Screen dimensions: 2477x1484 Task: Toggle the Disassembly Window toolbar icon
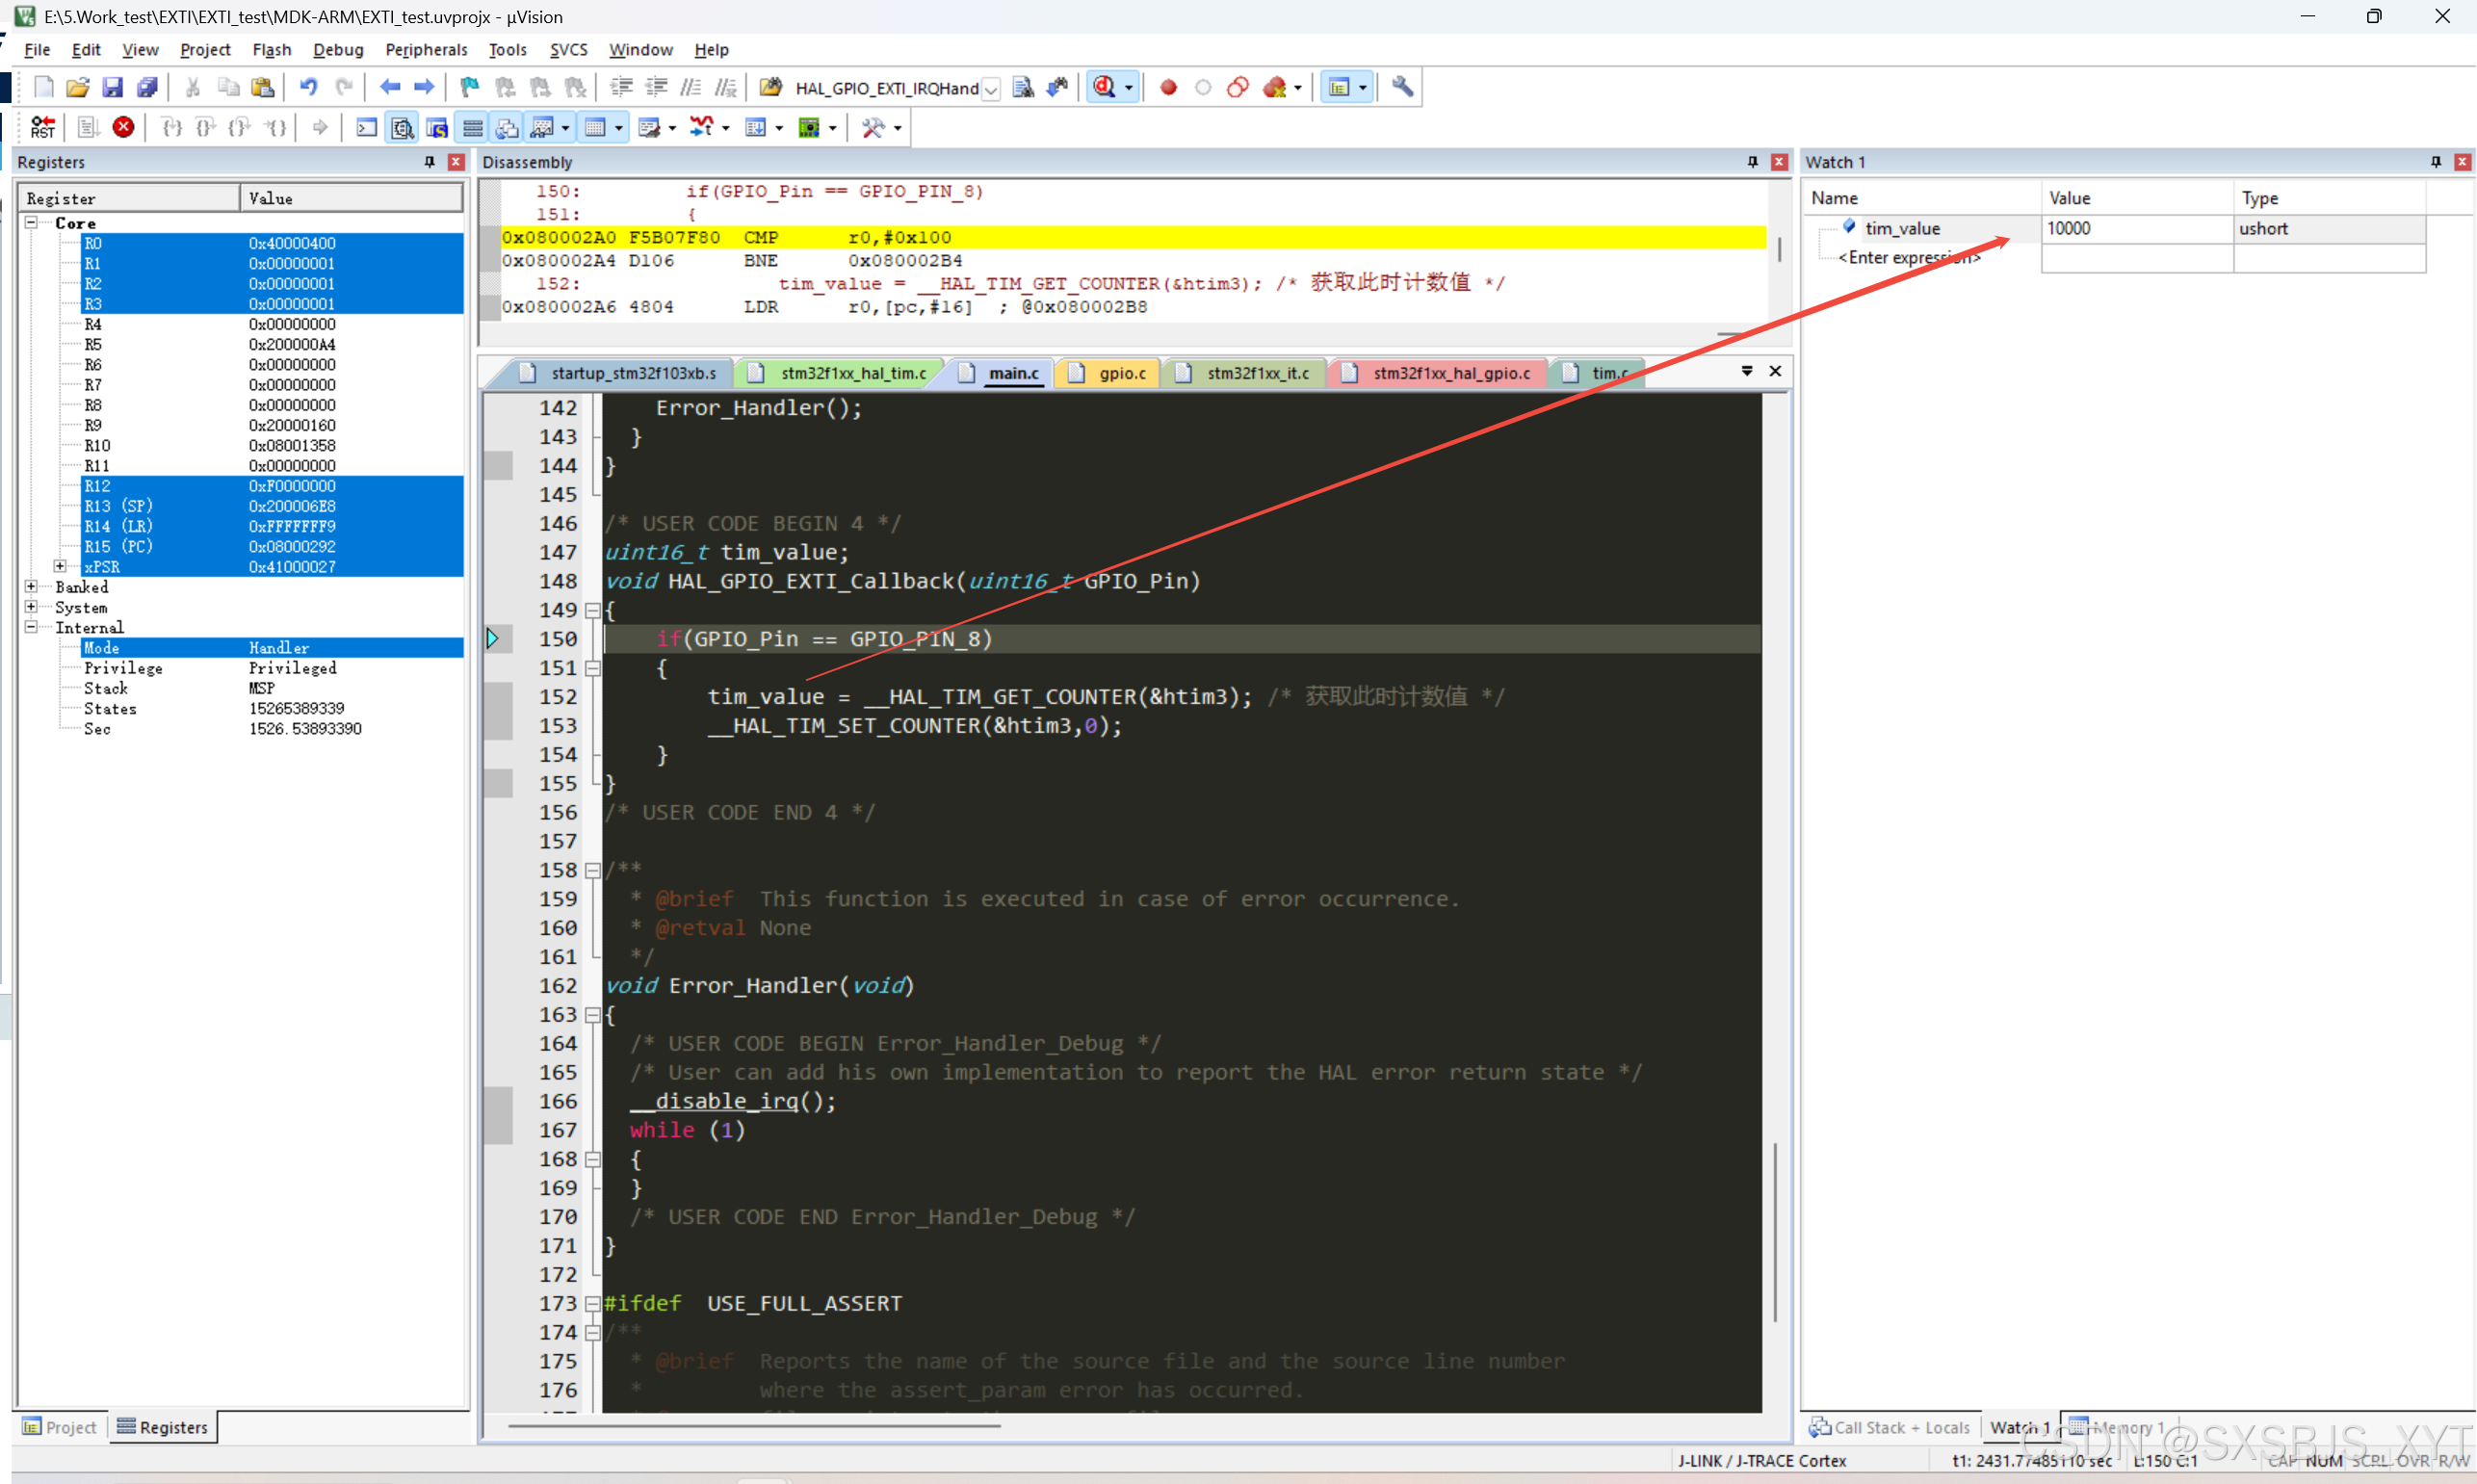coord(402,127)
